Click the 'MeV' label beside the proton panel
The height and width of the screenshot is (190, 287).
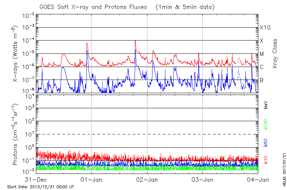266,105
